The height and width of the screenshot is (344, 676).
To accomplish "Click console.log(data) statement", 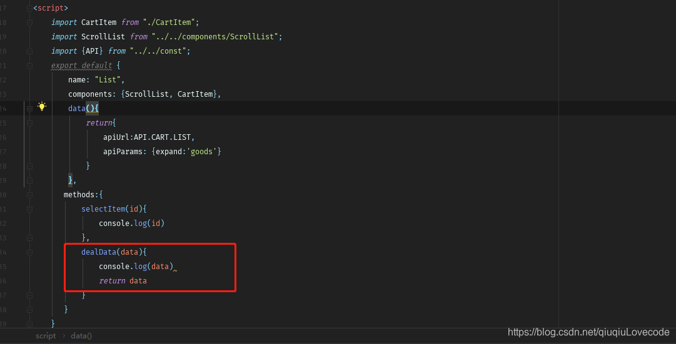I will 136,267.
